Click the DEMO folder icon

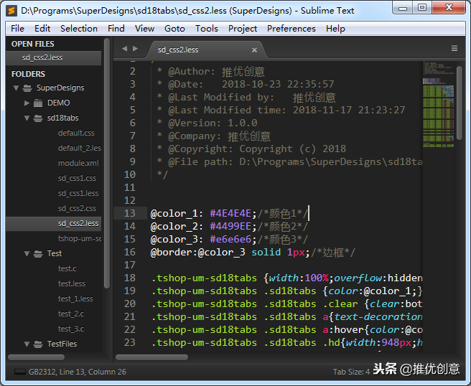click(x=38, y=103)
